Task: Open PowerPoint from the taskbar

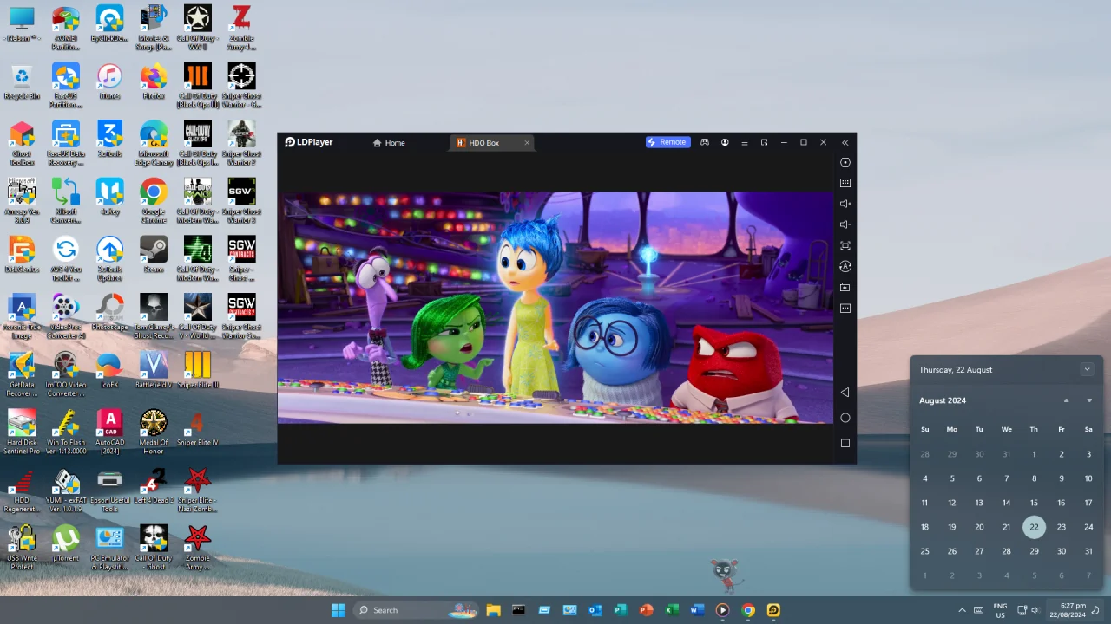Action: point(646,610)
